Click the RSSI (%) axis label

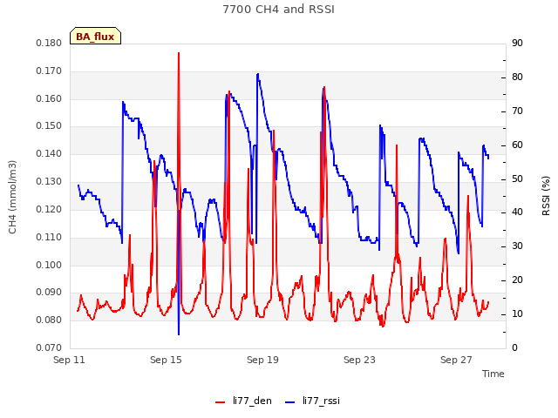(546, 196)
